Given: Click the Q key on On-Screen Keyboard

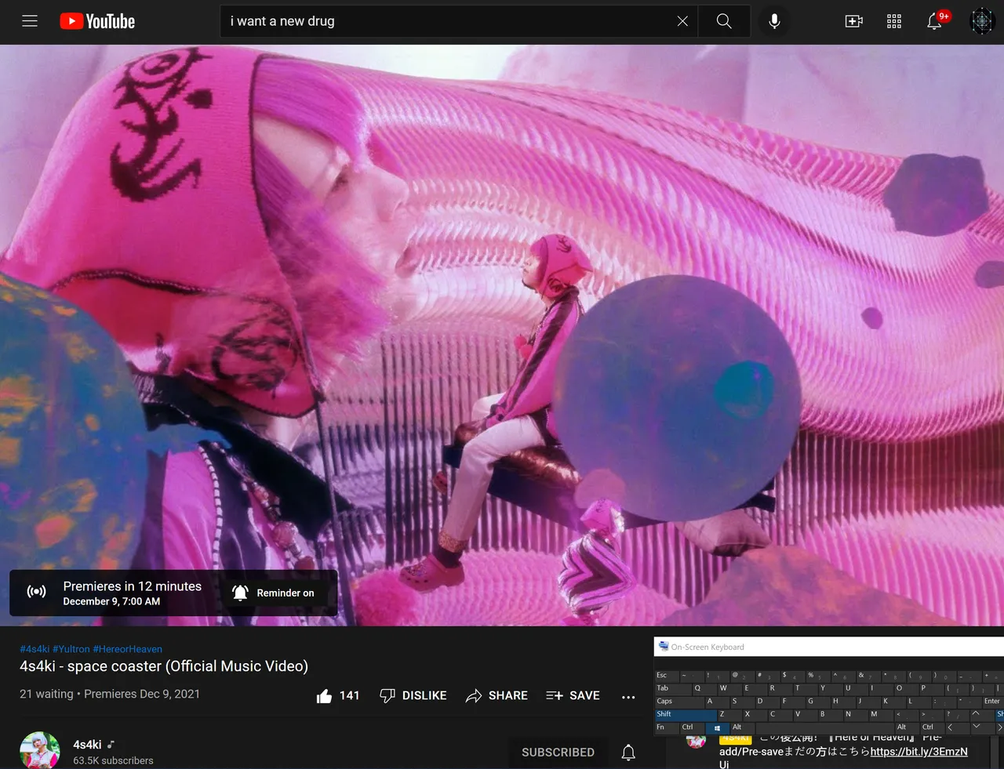Looking at the screenshot, I should [x=704, y=690].
